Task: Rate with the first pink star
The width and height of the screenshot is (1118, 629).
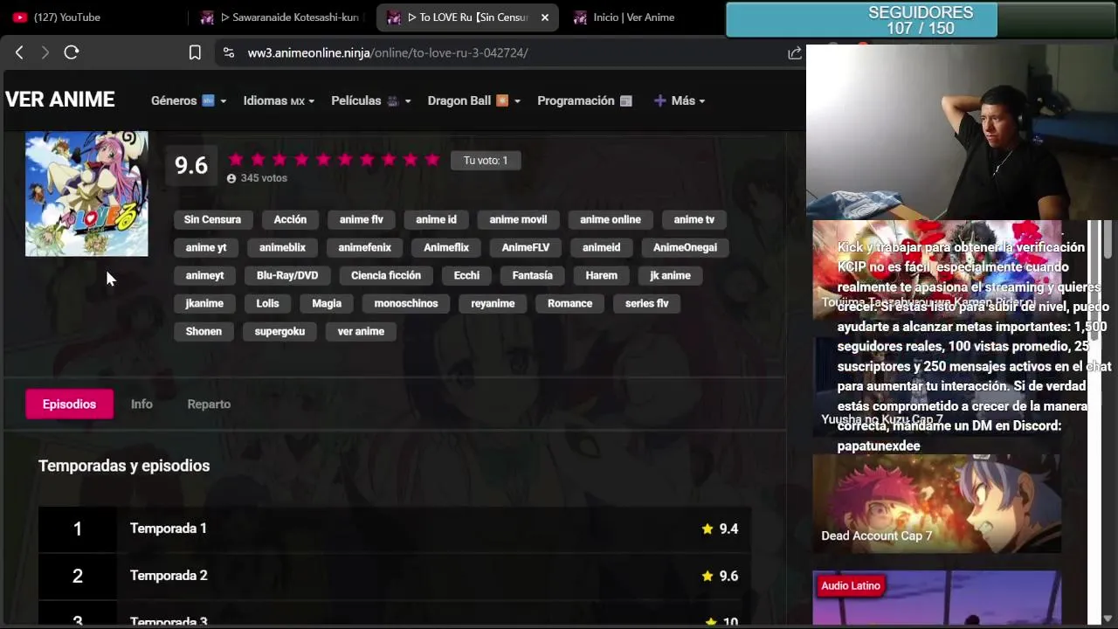Action: pos(236,159)
